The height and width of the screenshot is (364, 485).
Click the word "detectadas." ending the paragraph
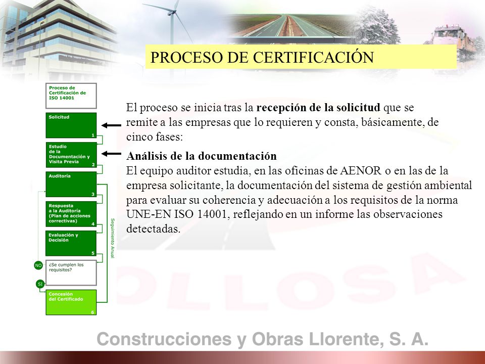click(x=154, y=229)
